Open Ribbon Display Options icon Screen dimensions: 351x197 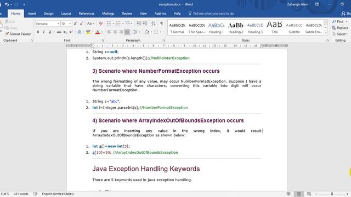(x=317, y=4)
